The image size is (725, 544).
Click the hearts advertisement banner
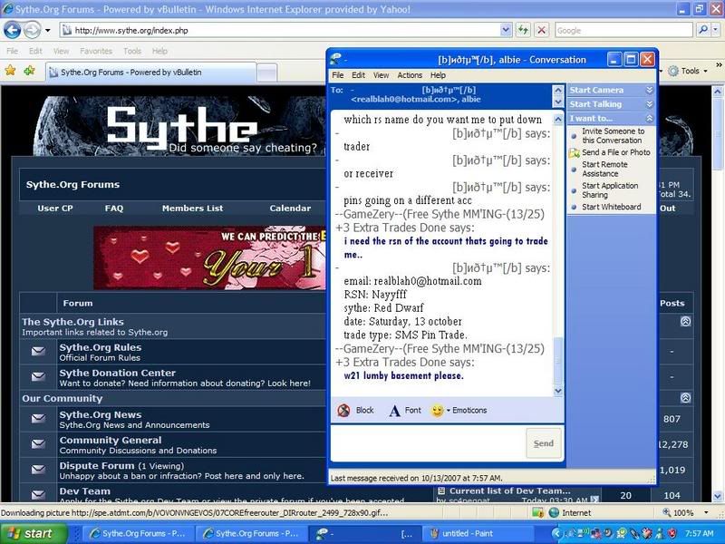tap(209, 257)
